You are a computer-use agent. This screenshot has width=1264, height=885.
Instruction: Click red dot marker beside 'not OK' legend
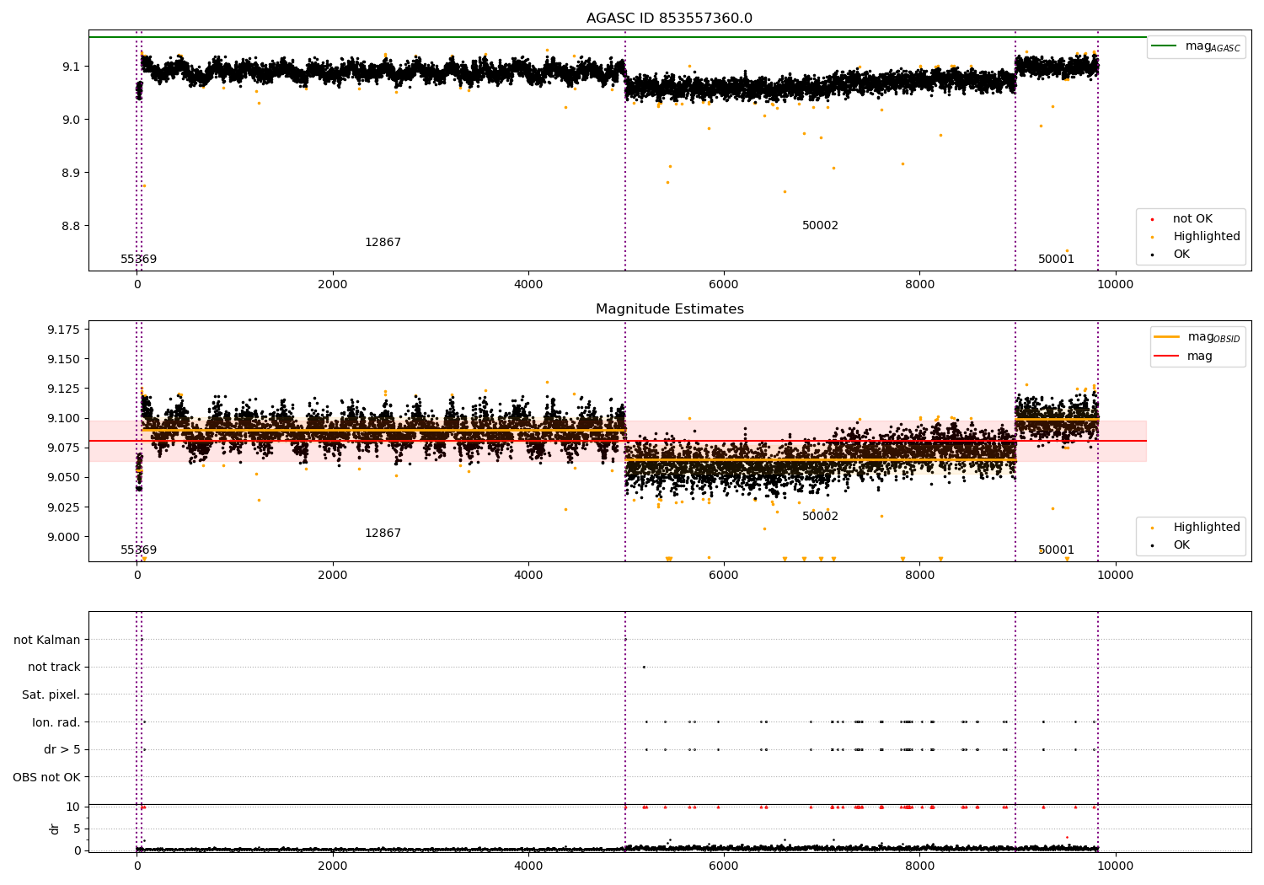point(1152,220)
